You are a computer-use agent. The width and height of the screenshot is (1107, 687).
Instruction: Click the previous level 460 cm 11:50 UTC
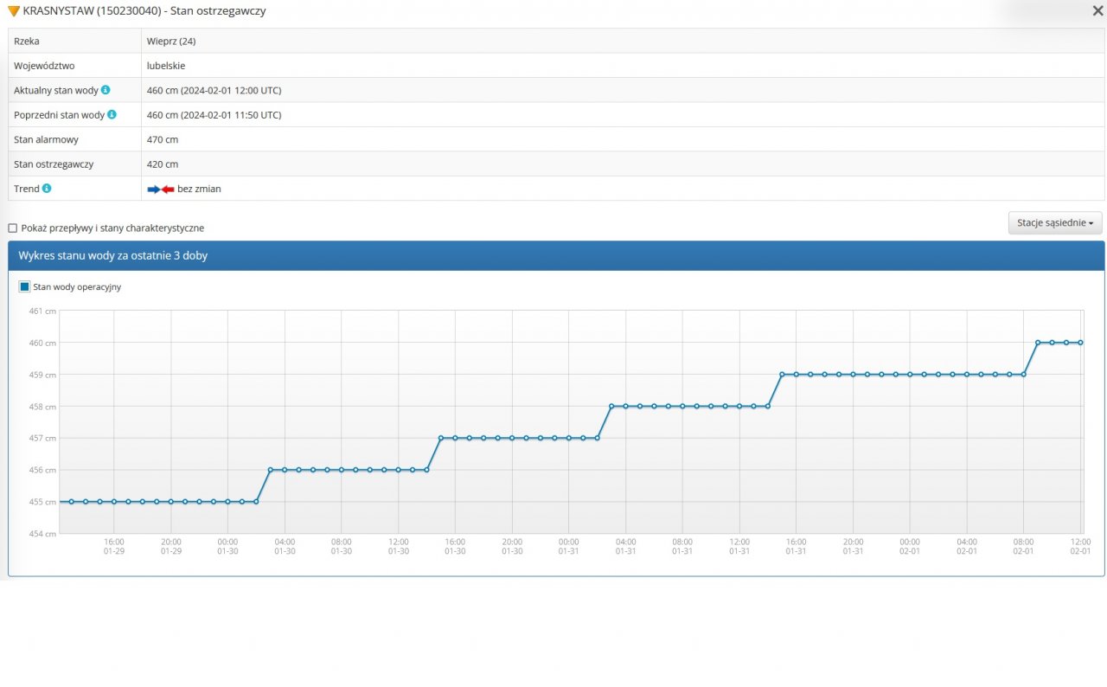(214, 114)
